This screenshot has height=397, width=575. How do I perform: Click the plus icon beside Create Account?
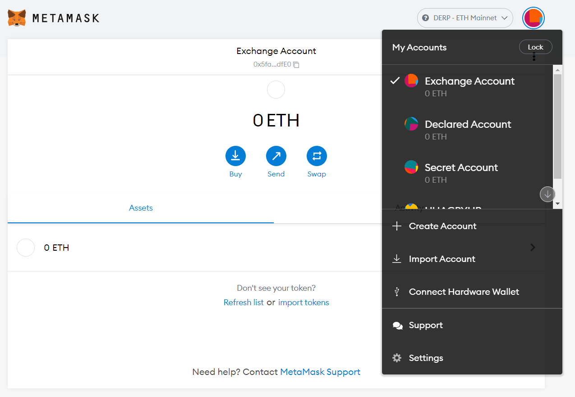(x=397, y=226)
